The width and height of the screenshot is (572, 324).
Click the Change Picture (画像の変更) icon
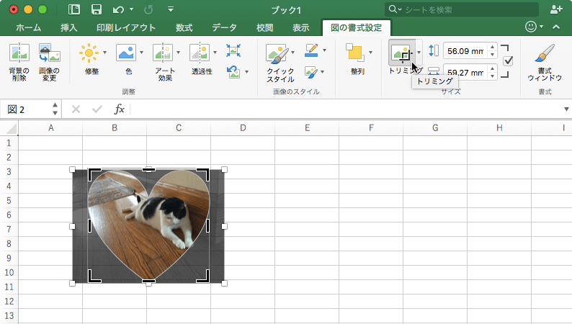[x=49, y=53]
